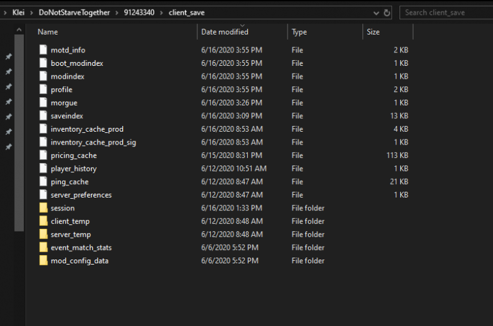Image resolution: width=493 pixels, height=326 pixels.
Task: Select the motd_info file icon
Action: point(43,50)
